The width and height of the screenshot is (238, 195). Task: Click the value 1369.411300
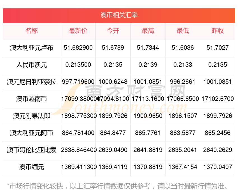(x=79, y=167)
